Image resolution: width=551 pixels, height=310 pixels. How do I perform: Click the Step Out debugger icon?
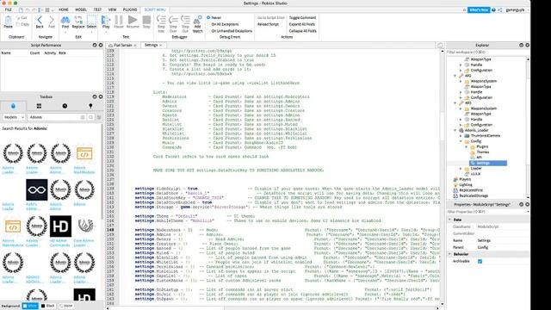tap(185, 20)
